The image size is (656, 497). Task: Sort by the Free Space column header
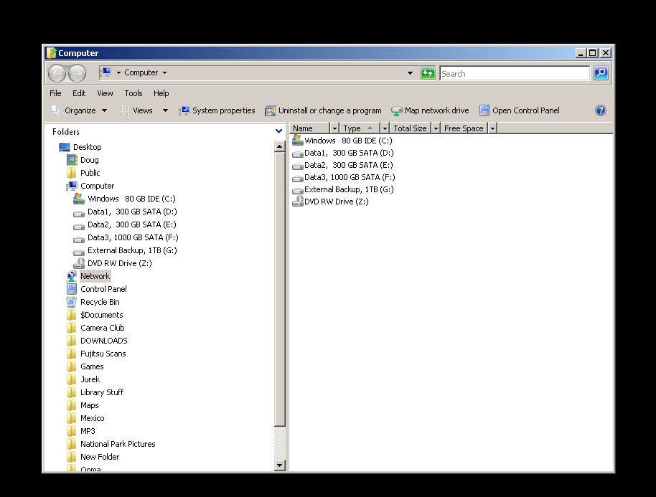point(464,128)
